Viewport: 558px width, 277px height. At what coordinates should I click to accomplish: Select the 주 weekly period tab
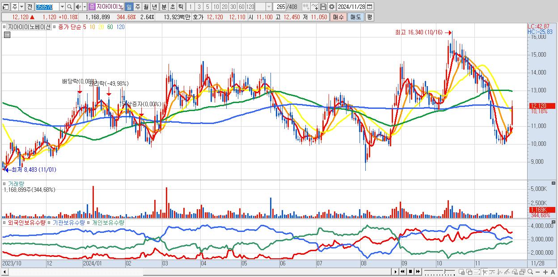point(137,7)
